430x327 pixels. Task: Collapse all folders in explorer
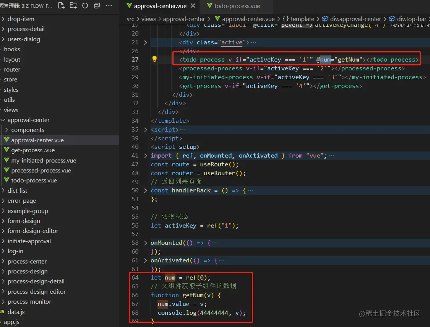97,5
